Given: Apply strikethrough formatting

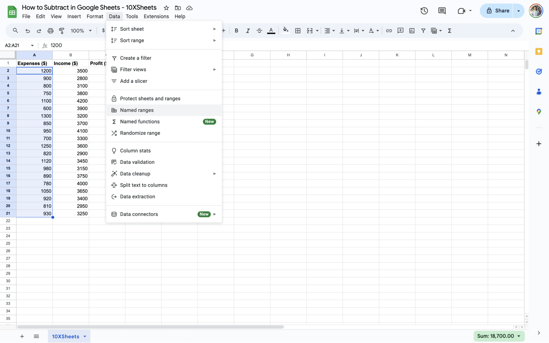Looking at the screenshot, I should click(x=259, y=31).
